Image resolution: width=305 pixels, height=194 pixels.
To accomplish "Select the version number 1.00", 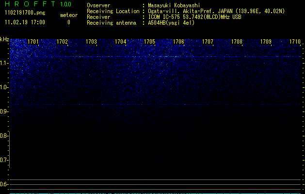I will tap(66, 4).
